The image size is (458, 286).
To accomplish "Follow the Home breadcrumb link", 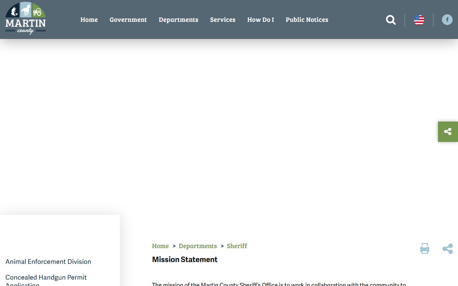I will (160, 246).
